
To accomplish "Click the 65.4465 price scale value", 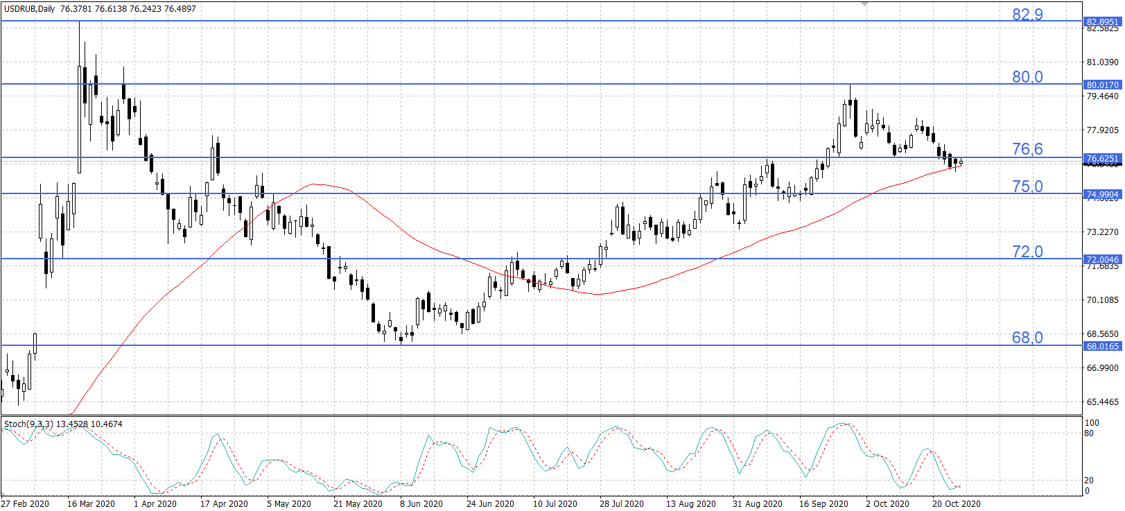I will click(1103, 402).
